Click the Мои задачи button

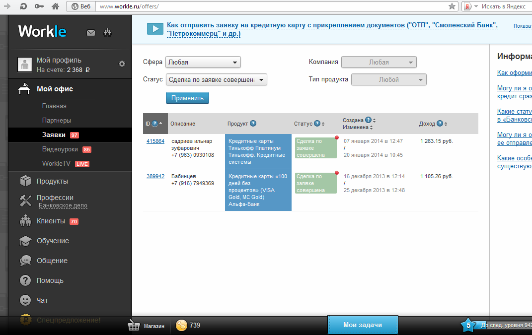pyautogui.click(x=363, y=325)
